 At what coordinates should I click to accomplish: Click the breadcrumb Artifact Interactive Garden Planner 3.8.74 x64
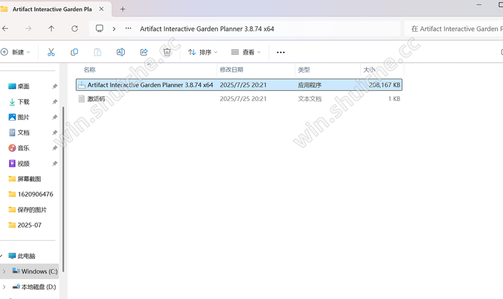[x=207, y=29]
